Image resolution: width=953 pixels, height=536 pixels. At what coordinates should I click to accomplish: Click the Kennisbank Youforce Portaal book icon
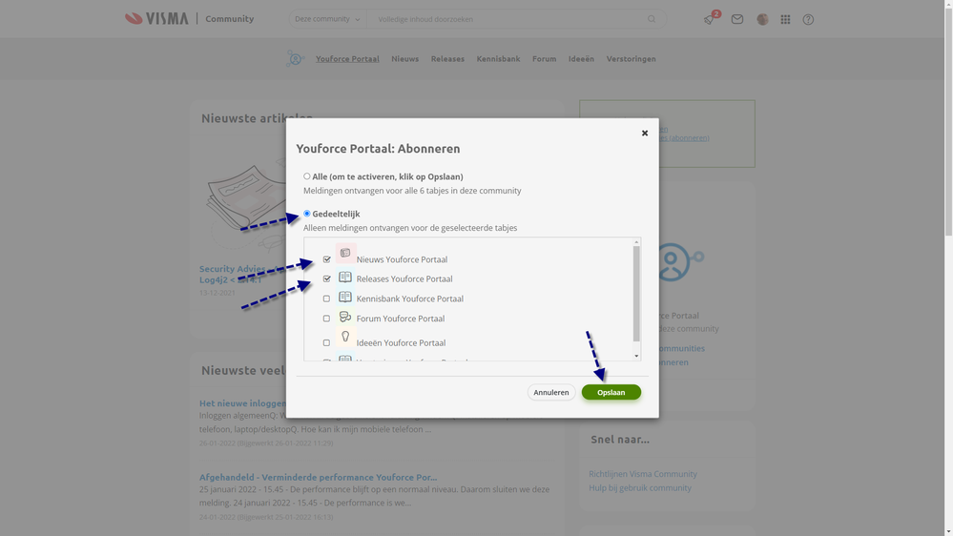[x=345, y=298]
